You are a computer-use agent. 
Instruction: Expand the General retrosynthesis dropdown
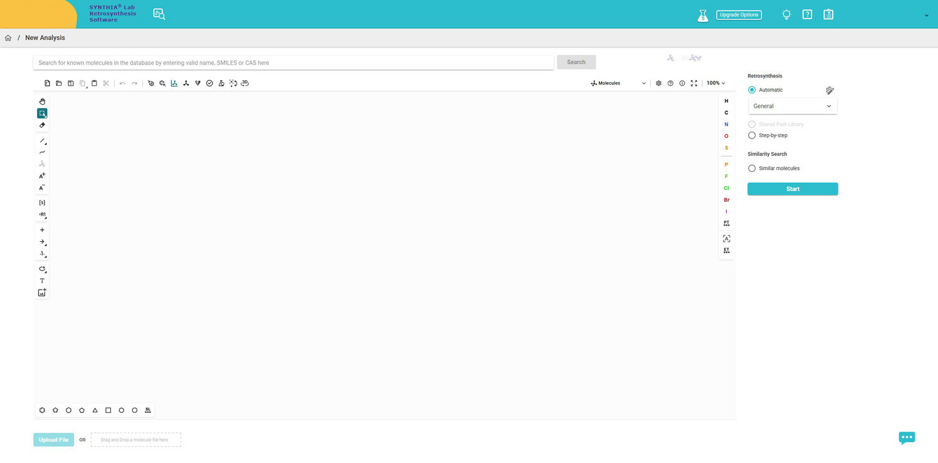(x=793, y=107)
